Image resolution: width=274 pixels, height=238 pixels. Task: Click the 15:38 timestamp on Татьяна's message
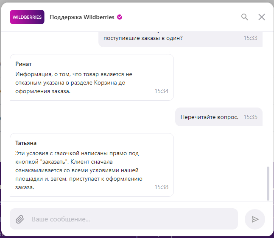point(161,187)
